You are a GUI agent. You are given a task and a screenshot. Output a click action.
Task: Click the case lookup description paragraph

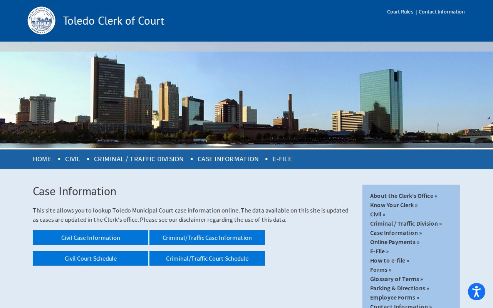coord(191,215)
